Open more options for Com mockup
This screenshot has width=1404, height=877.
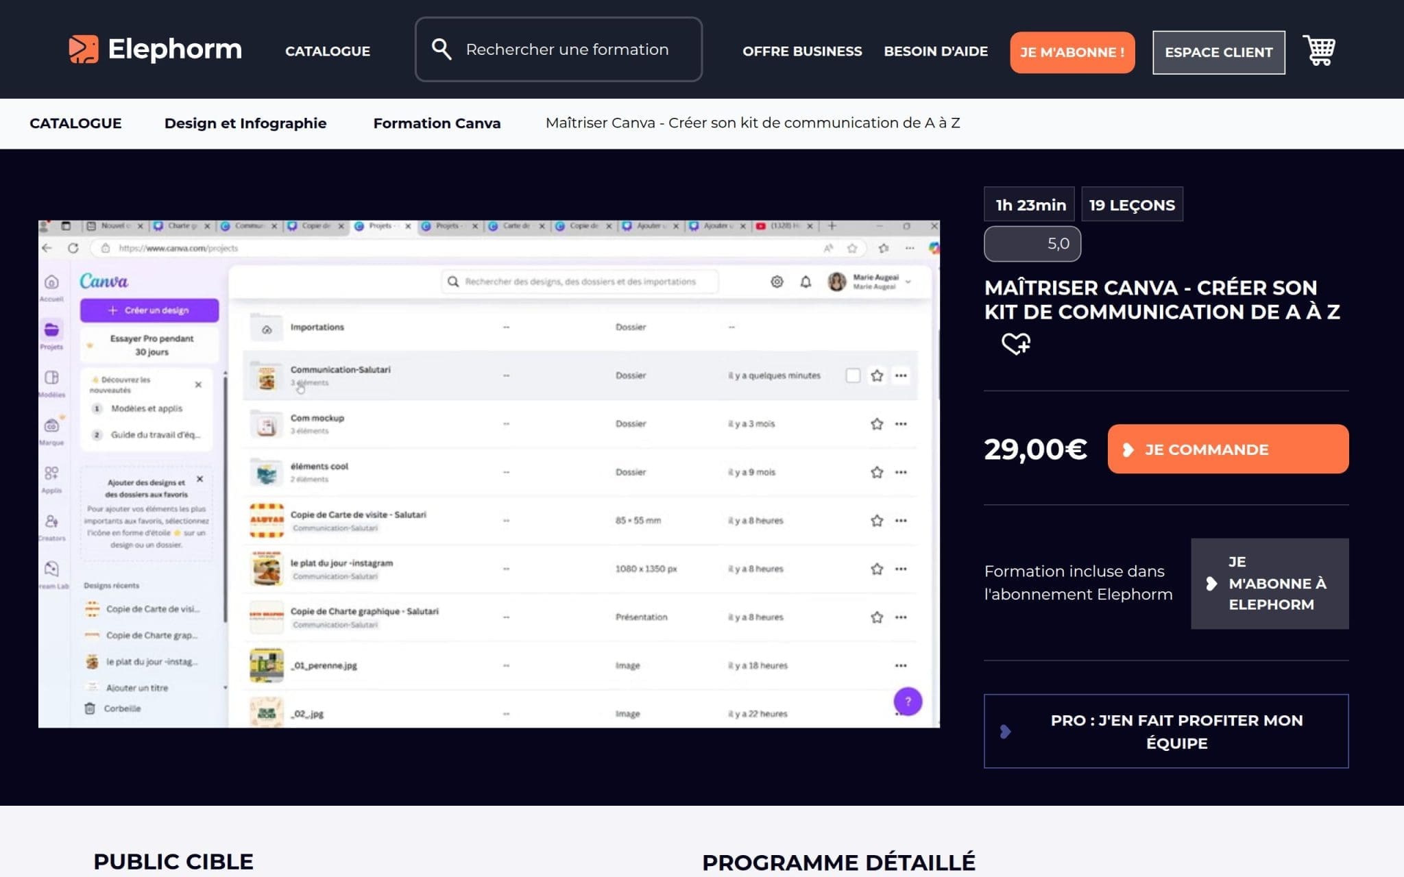click(x=901, y=423)
